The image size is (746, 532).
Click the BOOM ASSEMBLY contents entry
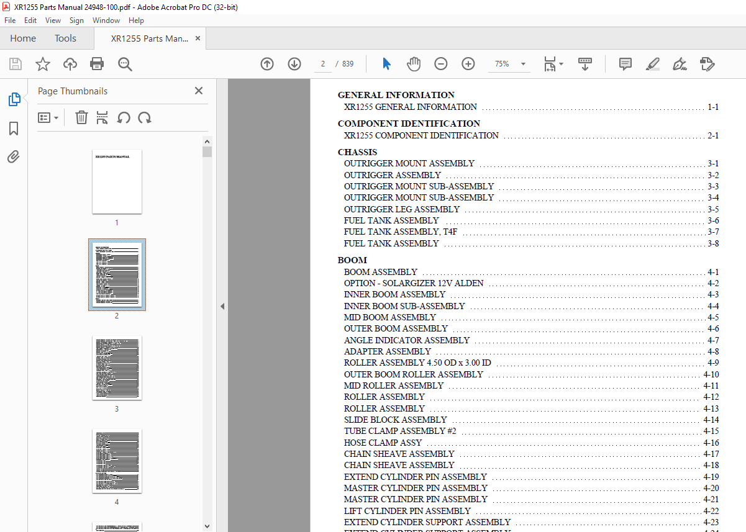click(531, 272)
